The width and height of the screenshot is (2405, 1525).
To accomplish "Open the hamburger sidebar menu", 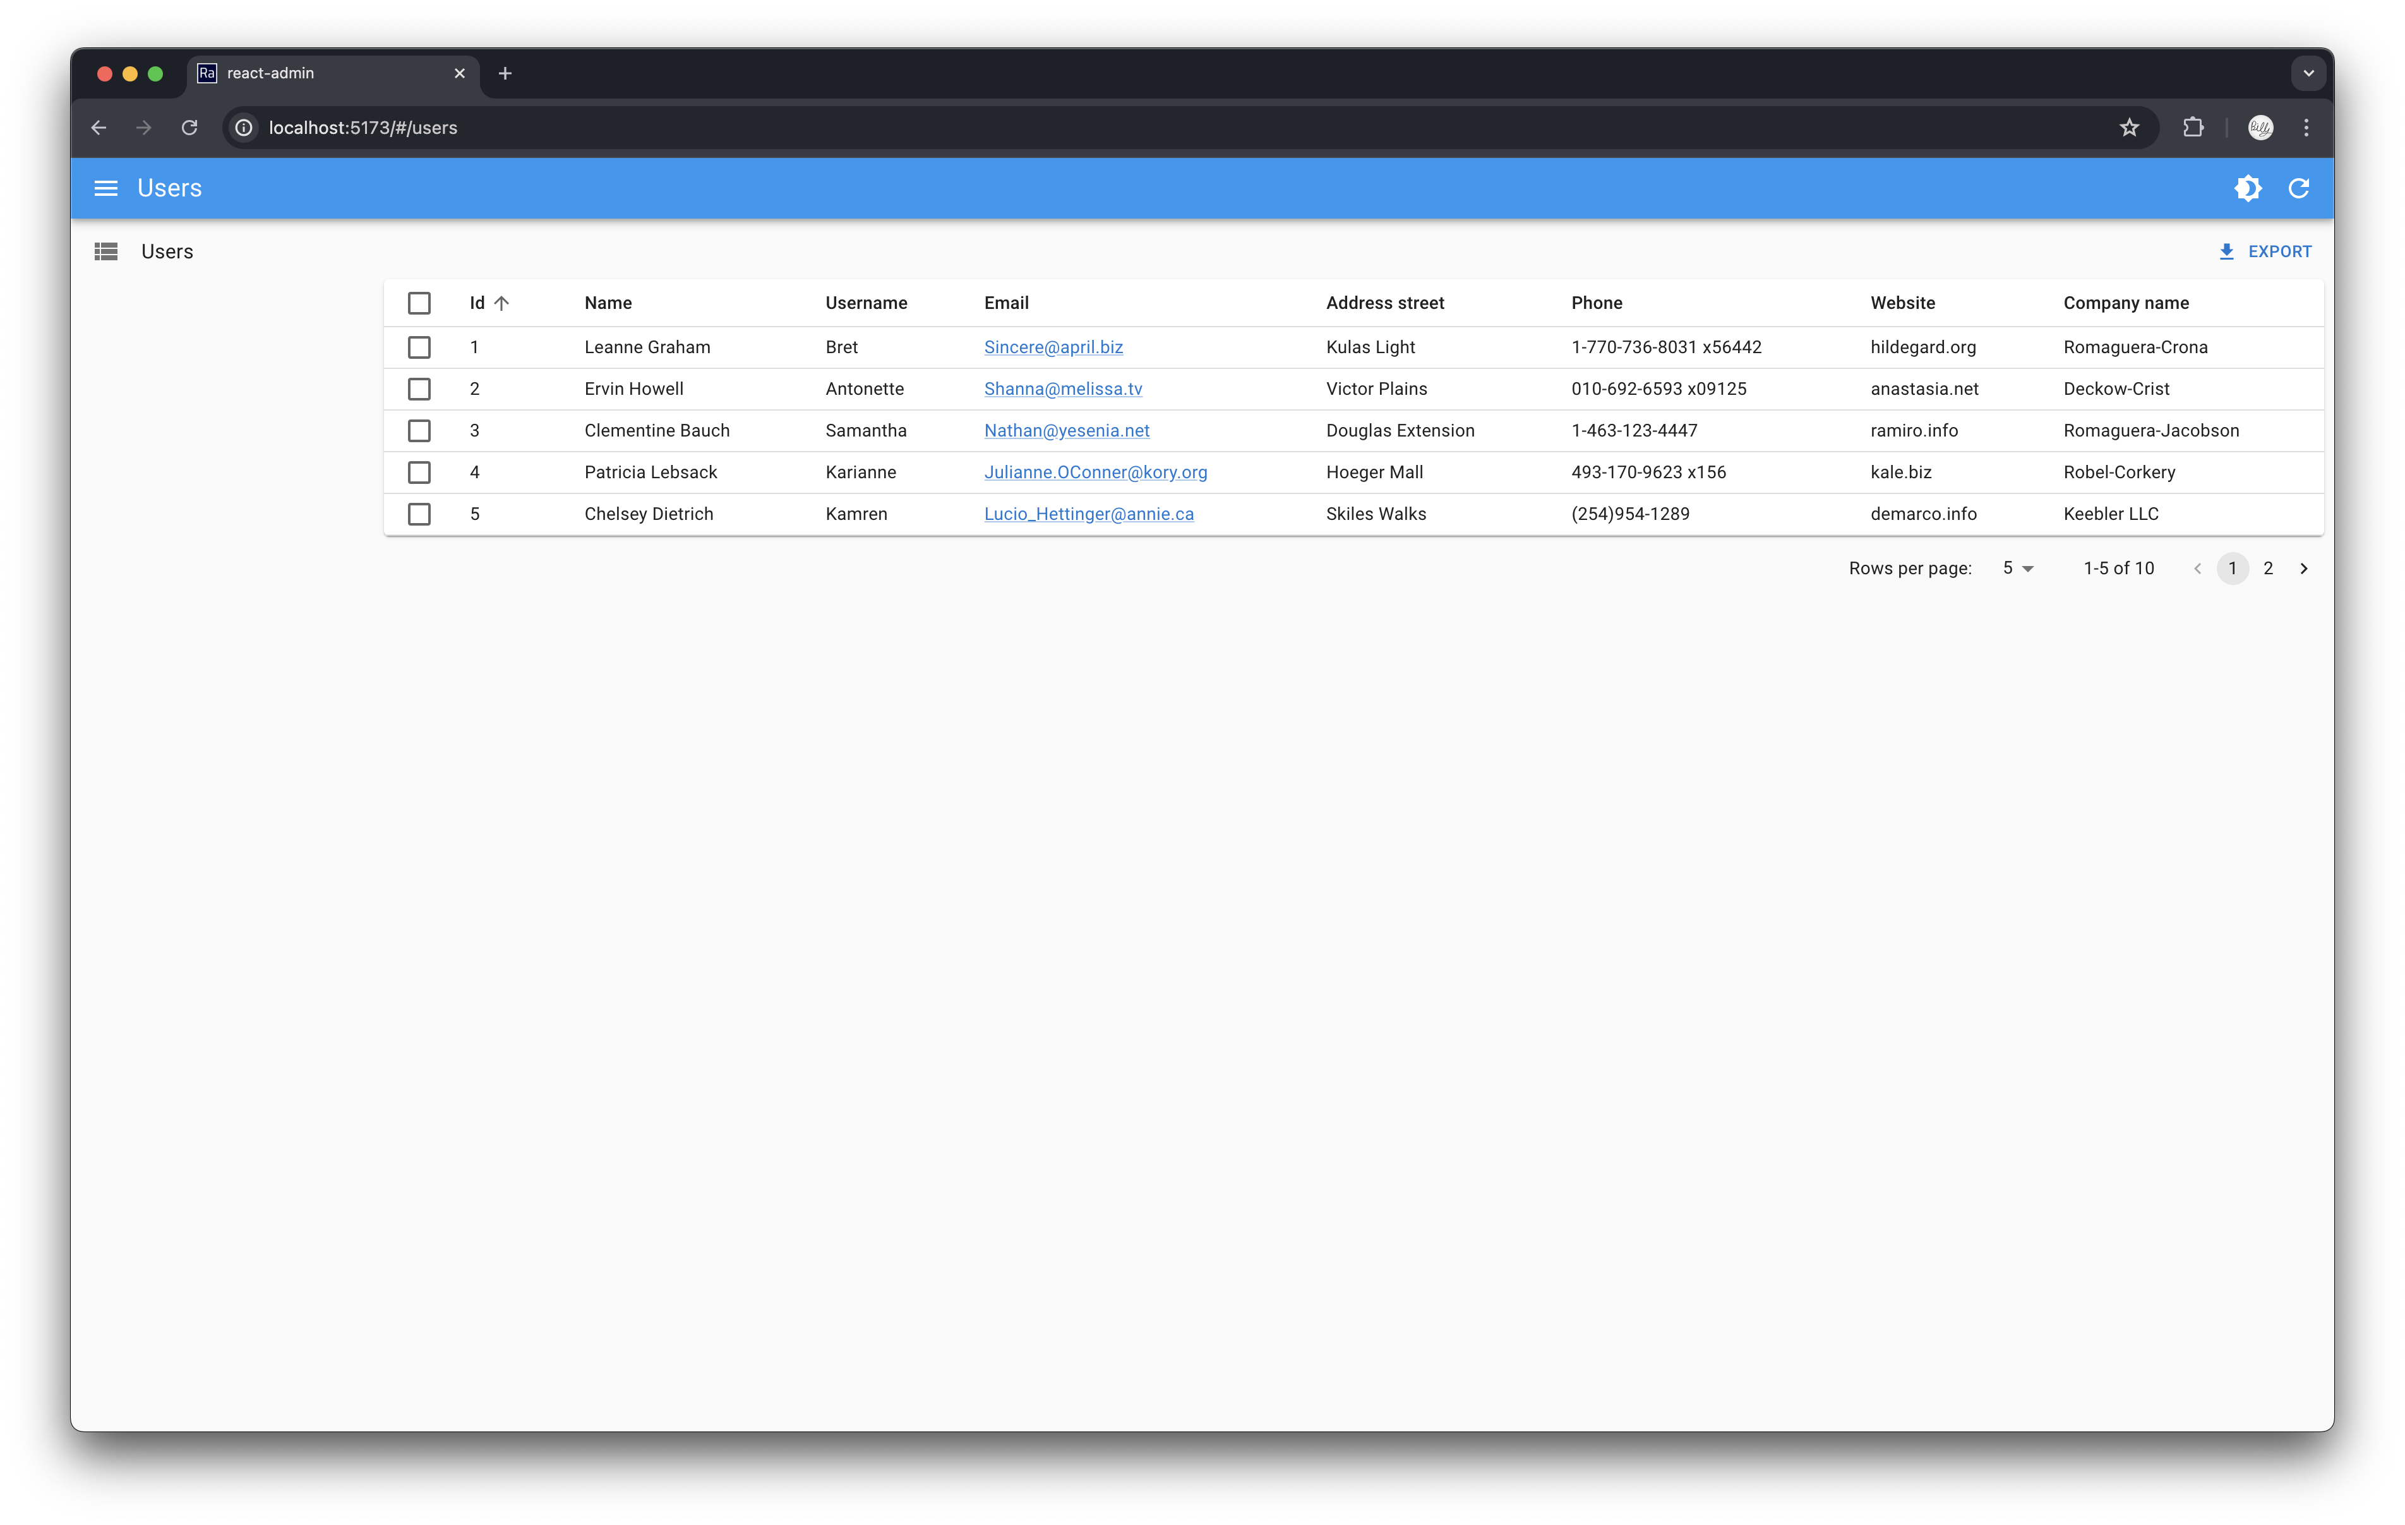I will (106, 188).
